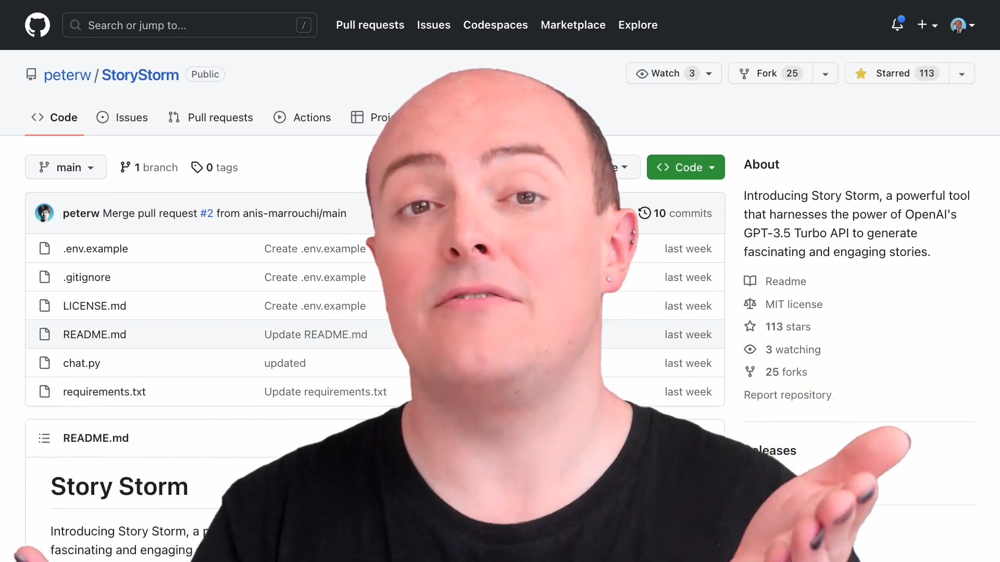The height and width of the screenshot is (562, 1000).
Task: View the 0 tags link
Action: click(215, 167)
